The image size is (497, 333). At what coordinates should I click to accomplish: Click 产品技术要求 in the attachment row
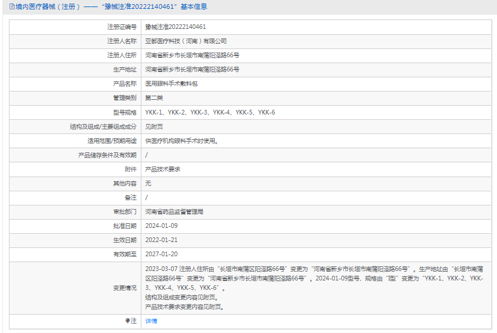click(x=163, y=169)
